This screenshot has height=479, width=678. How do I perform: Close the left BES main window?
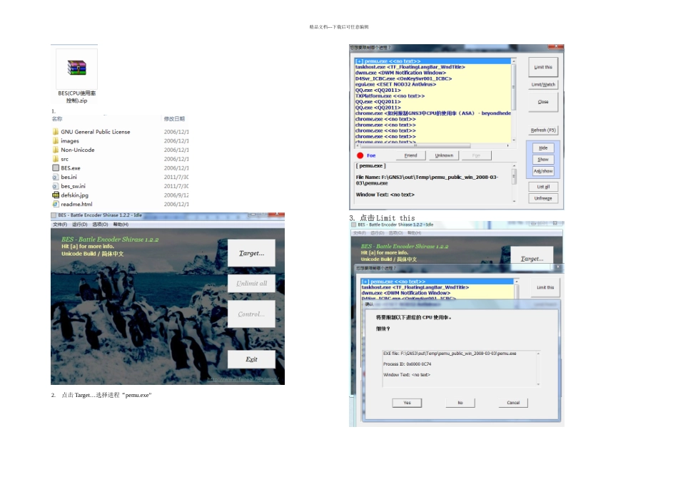[x=277, y=215]
